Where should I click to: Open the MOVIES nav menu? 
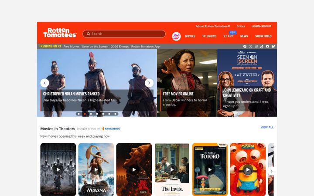coord(190,36)
